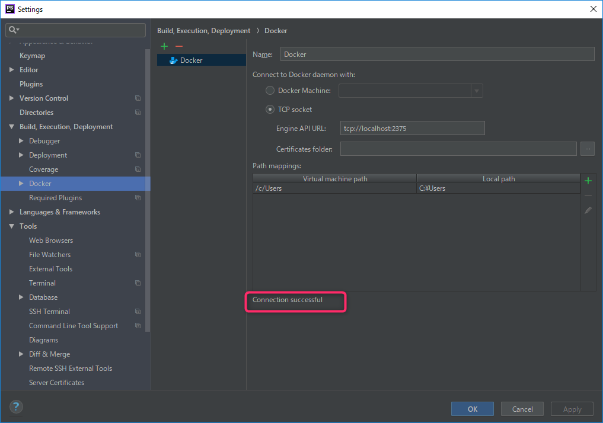Expand the Database node
The width and height of the screenshot is (603, 423).
pos(21,297)
